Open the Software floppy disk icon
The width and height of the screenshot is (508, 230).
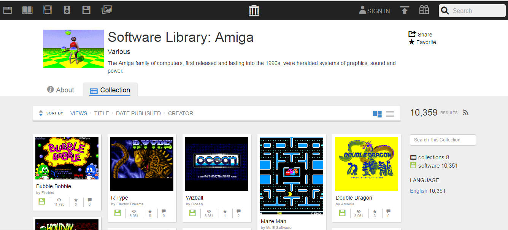(x=86, y=10)
